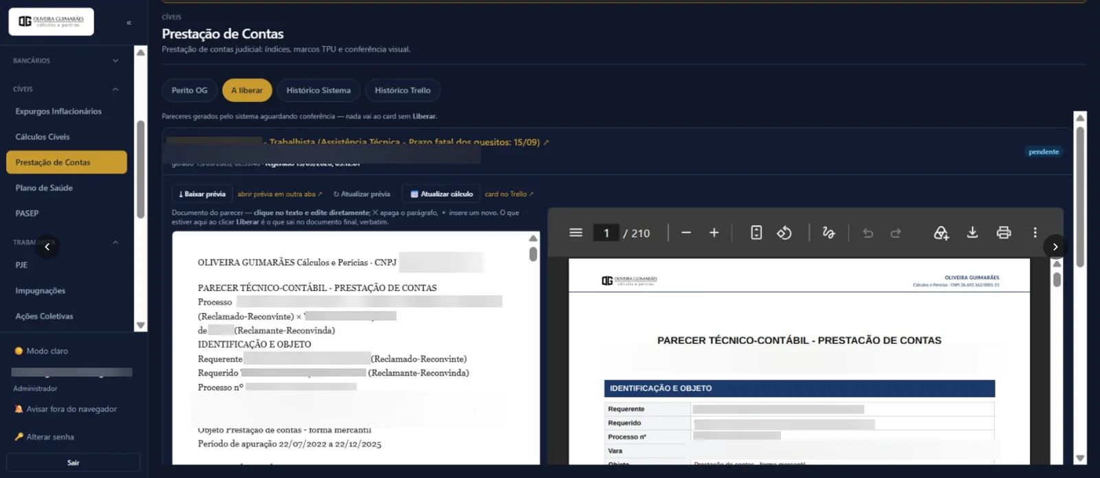The width and height of the screenshot is (1100, 478).
Task: Click the sidebar scrollbar down arrow
Action: point(141,326)
